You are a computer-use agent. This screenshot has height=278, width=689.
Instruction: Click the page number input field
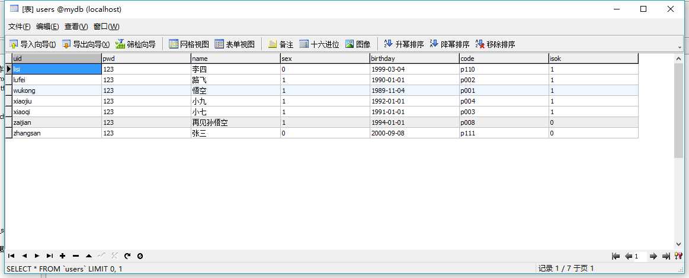tap(640, 257)
